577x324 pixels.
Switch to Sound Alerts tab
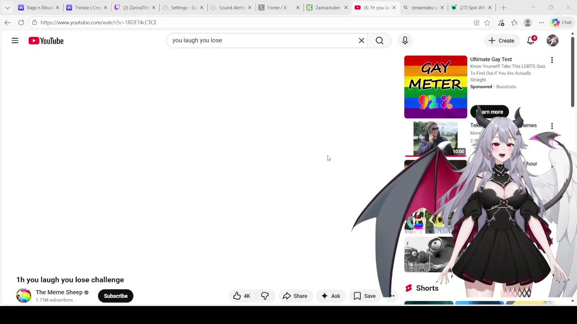coord(231,8)
